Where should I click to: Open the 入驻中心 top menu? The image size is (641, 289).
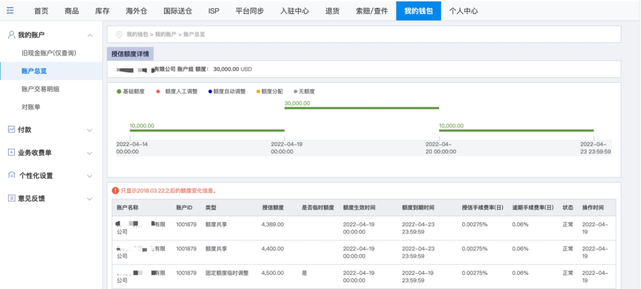coord(295,11)
